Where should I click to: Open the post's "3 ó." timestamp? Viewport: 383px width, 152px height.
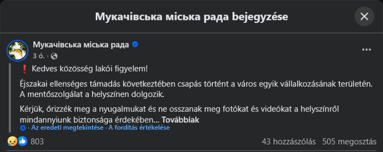click(x=39, y=56)
